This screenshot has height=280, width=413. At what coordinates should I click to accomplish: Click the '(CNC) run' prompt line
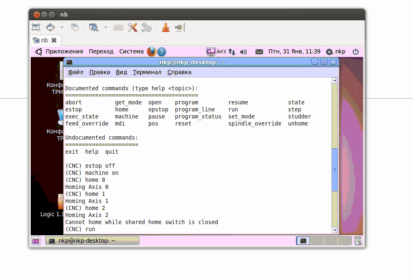coord(80,229)
